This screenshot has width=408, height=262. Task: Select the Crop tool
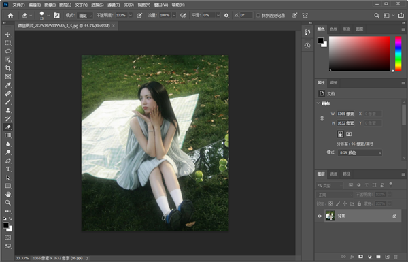(8, 68)
